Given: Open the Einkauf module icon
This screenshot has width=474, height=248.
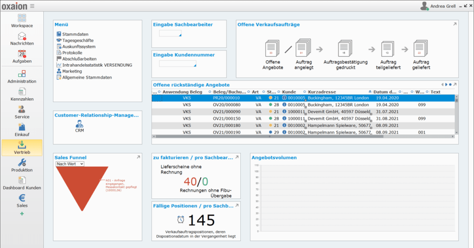Looking at the screenshot, I should (x=22, y=127).
